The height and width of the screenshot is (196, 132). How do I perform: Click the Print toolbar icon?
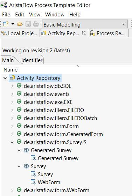point(36,24)
